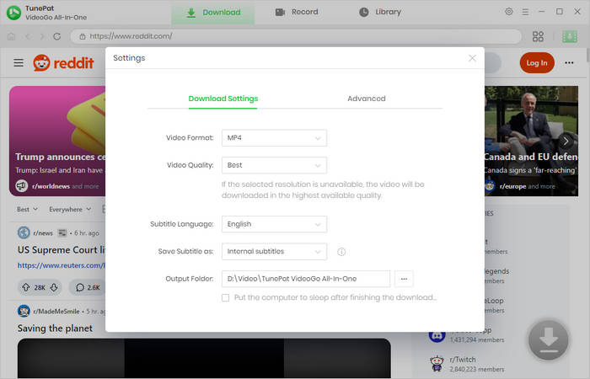This screenshot has height=379, width=590.
Task: Open the Trump announces carousel card
Action: coord(57,141)
